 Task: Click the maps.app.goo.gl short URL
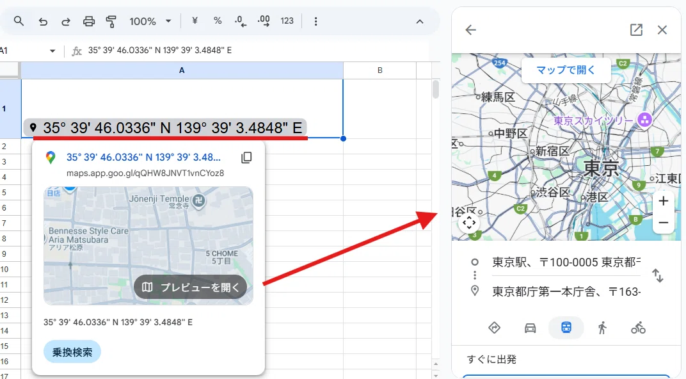[145, 173]
